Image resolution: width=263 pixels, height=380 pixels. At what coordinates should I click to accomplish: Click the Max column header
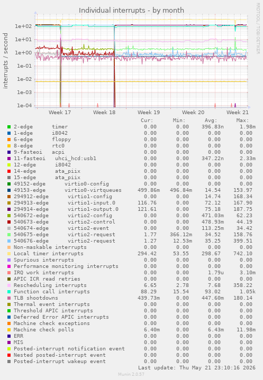[242, 121]
